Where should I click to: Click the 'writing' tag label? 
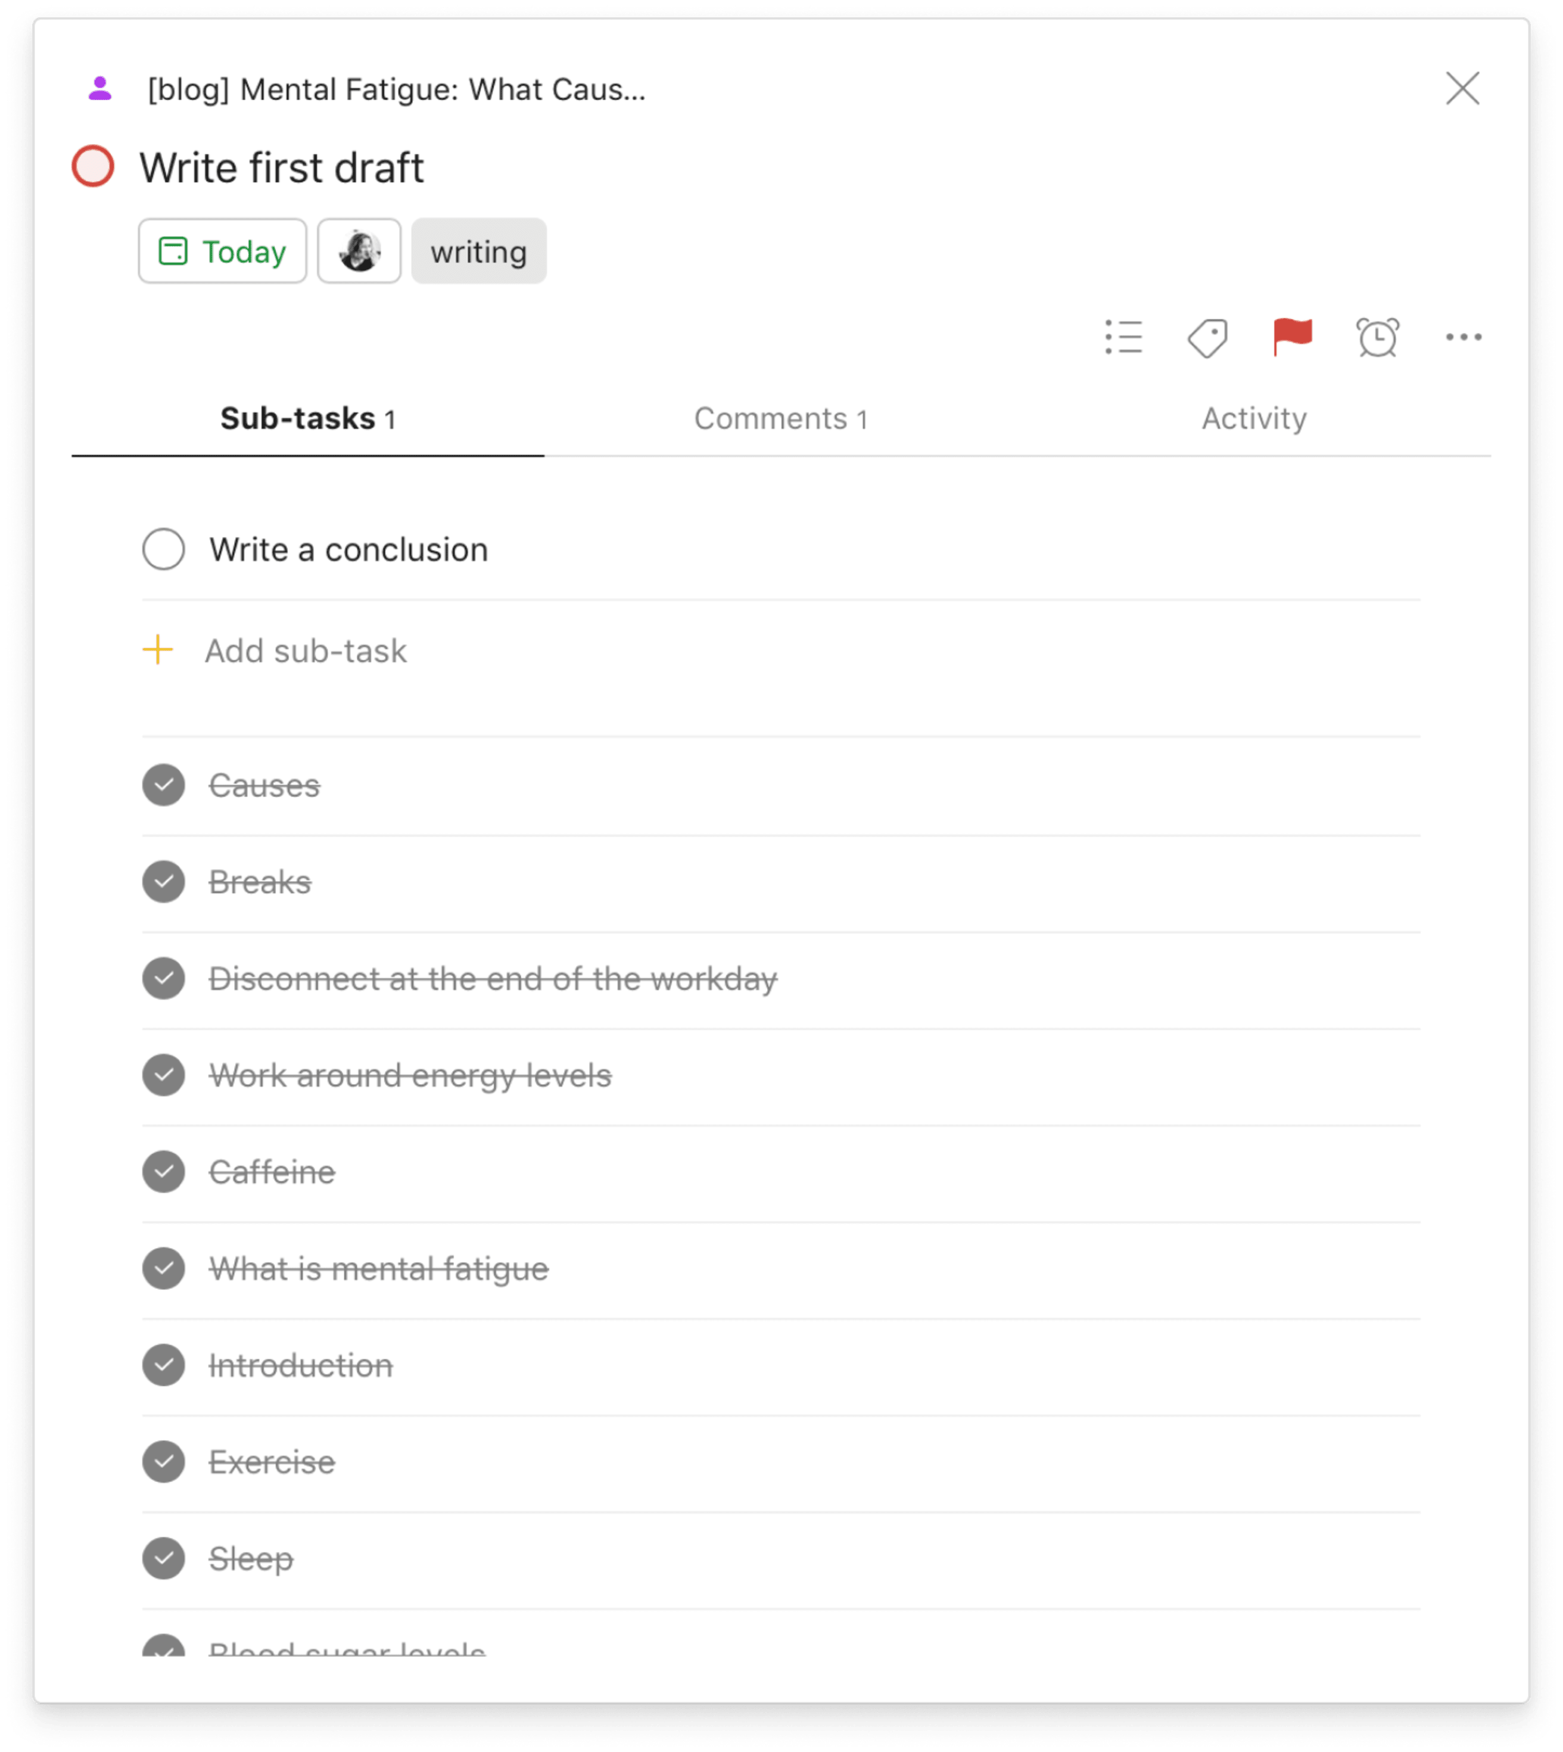coord(480,251)
